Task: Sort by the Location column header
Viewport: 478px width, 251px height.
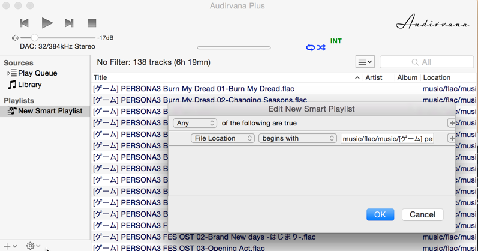Action: click(437, 77)
